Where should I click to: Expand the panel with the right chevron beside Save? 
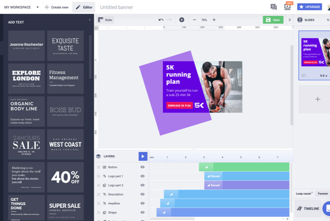(290, 20)
